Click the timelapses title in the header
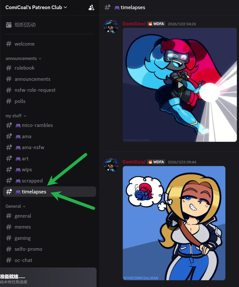This screenshot has height=287, width=239. 133,8
